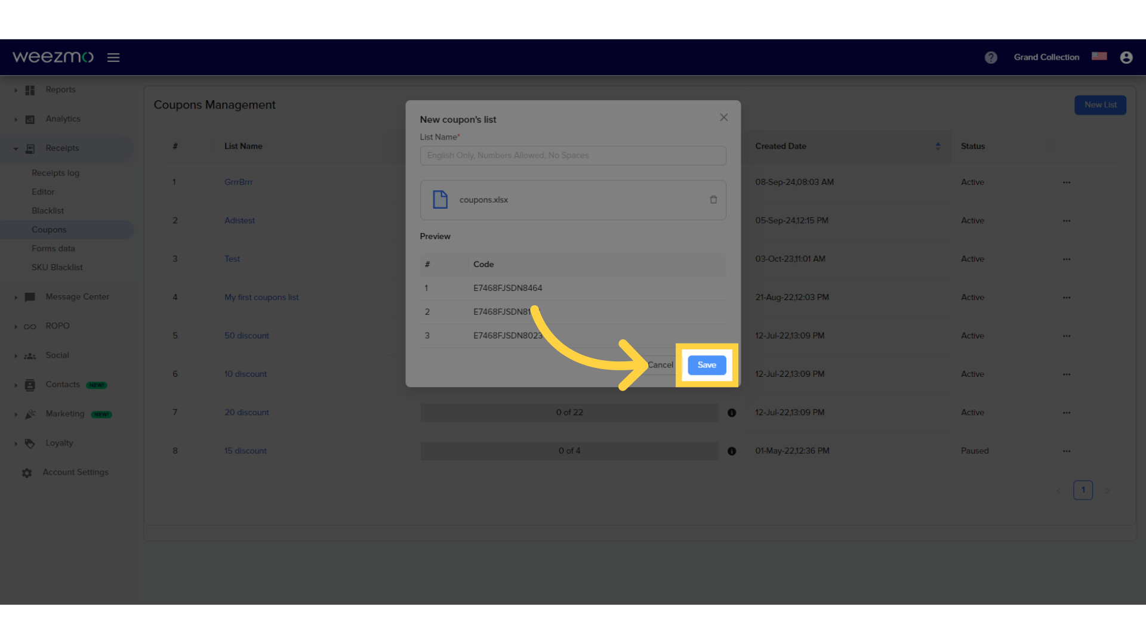Open actions menu for 50 discount row

[x=1067, y=336]
